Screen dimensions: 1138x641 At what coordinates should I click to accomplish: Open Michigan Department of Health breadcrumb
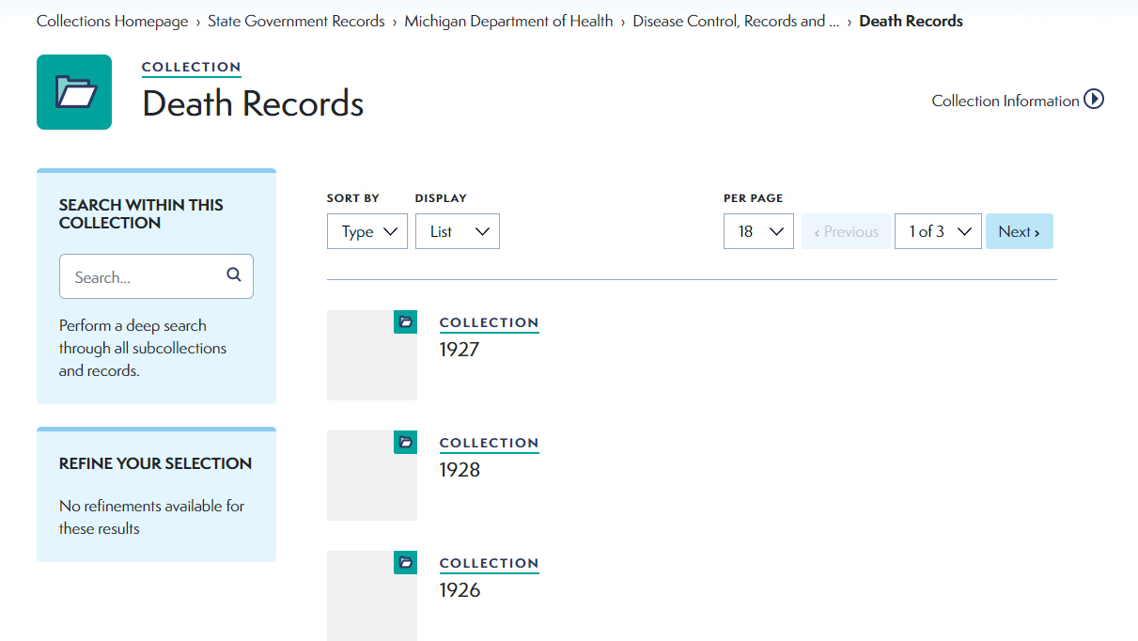[508, 20]
